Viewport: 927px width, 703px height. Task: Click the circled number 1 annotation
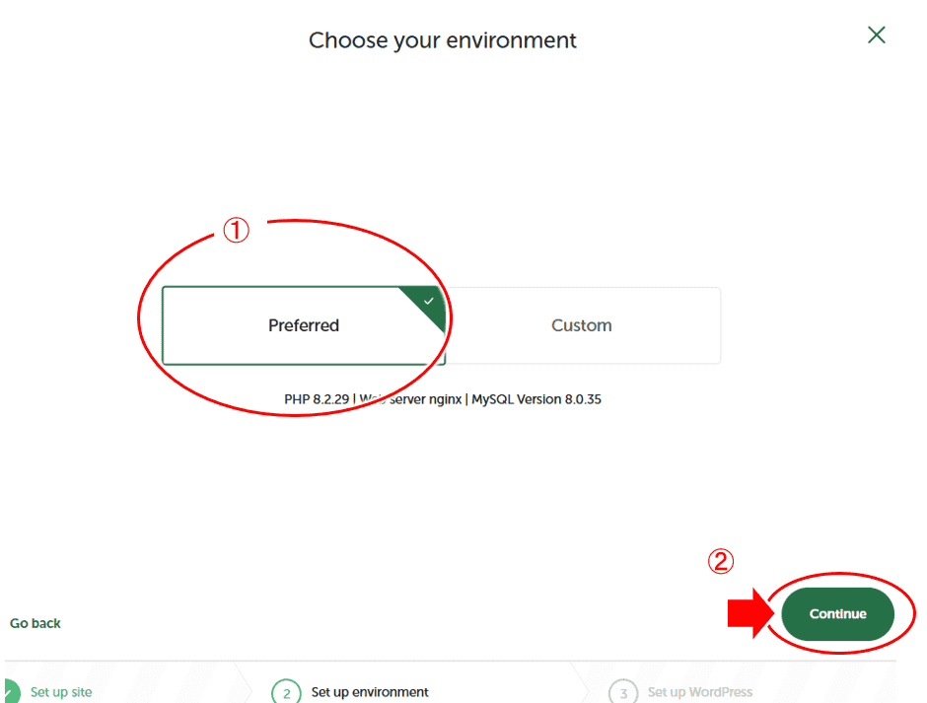click(235, 231)
